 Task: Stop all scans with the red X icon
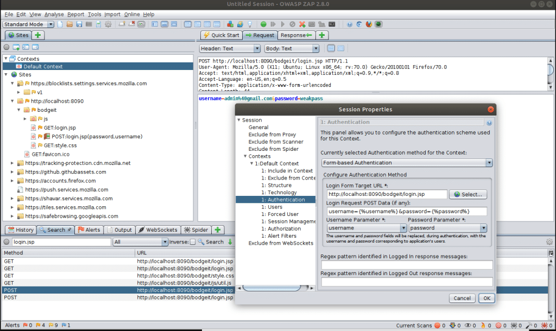click(x=301, y=24)
